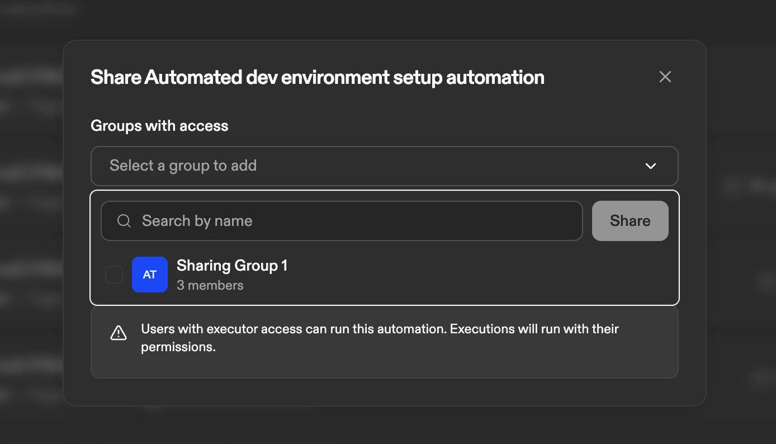Click the 'Select a group to add' placeholder text
The image size is (776, 444).
(183, 166)
